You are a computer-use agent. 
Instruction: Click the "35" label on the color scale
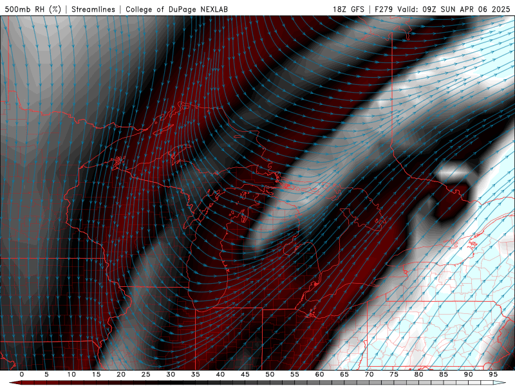(x=196, y=374)
